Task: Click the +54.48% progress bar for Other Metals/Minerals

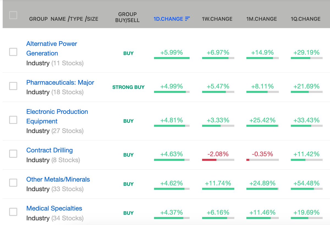Action: point(307,189)
